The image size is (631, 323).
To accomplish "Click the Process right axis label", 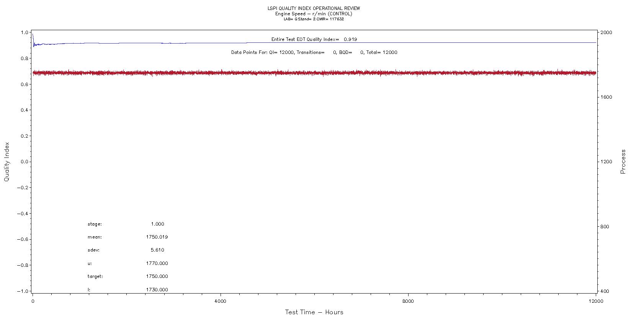I will [623, 162].
